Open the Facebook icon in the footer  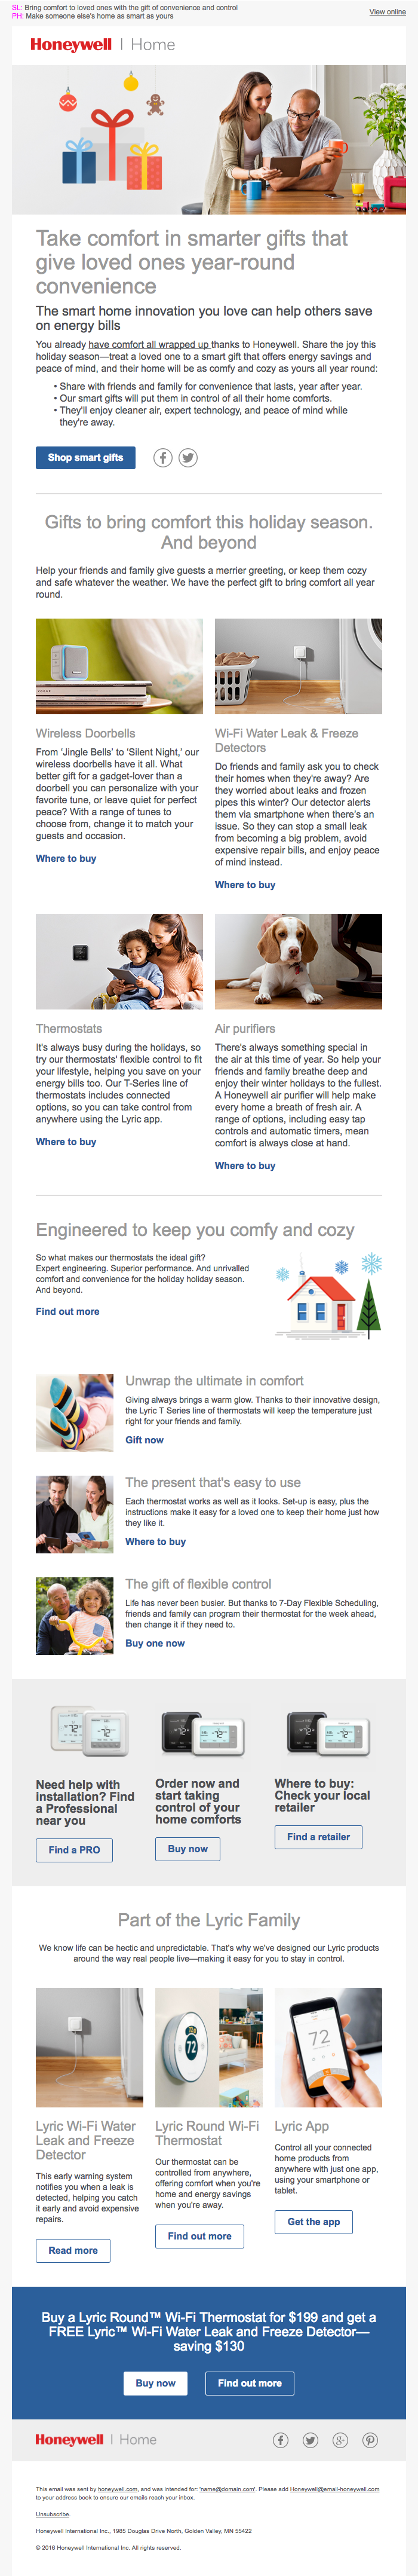(x=281, y=2440)
